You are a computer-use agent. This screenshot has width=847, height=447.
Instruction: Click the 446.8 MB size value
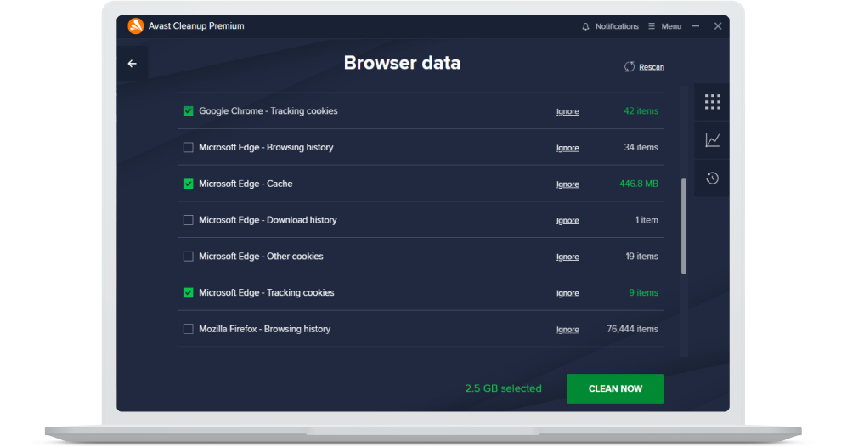click(x=639, y=184)
